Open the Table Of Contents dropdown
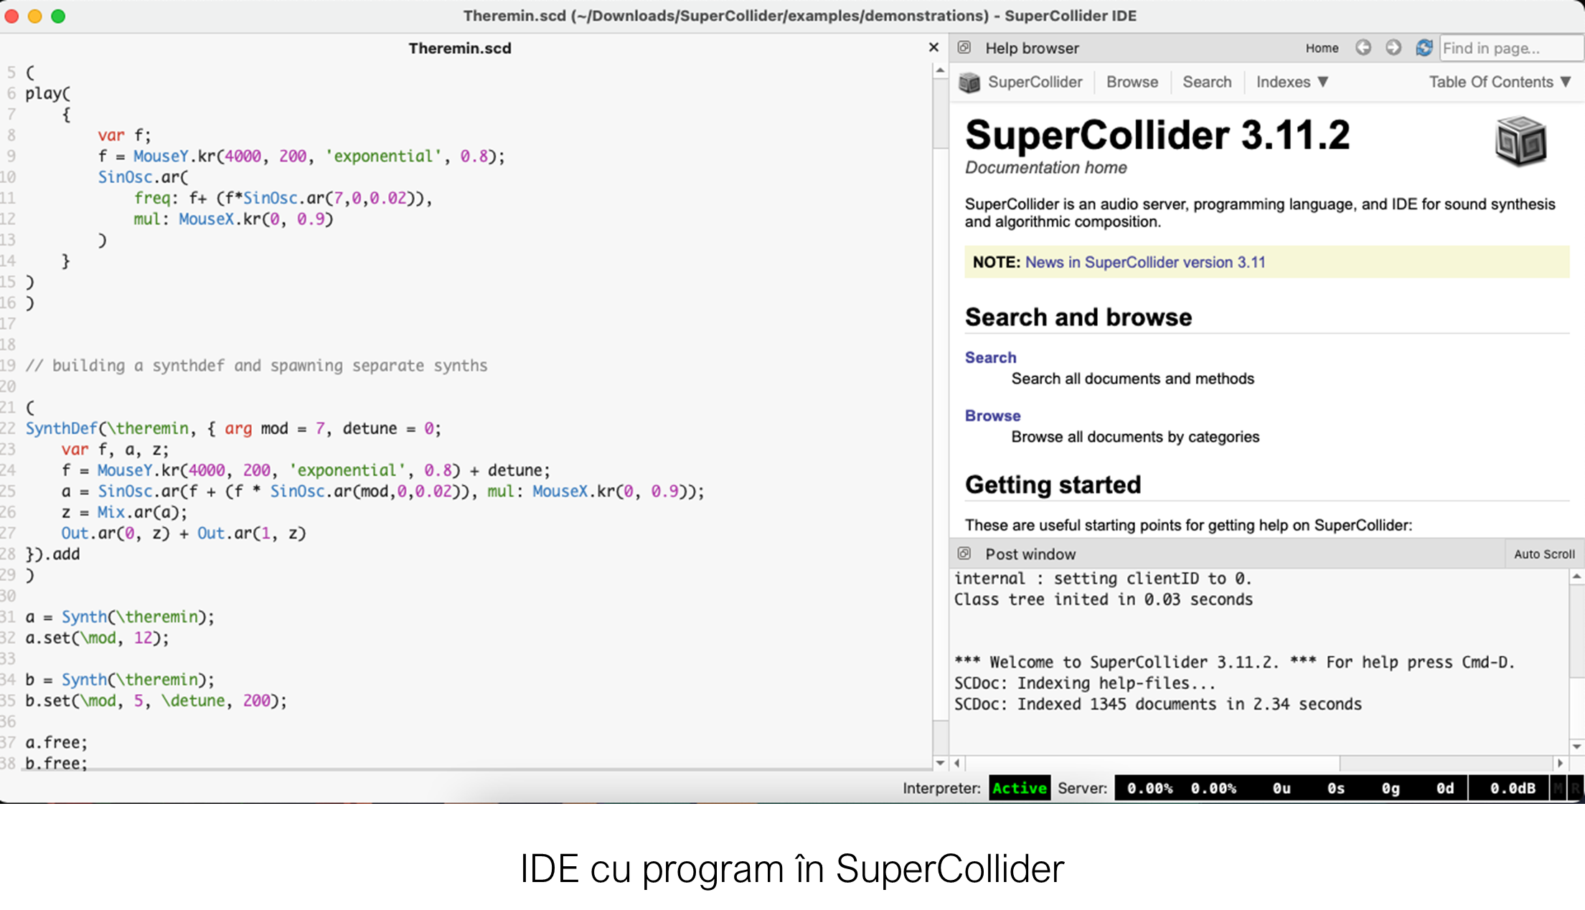1585x910 pixels. click(1500, 82)
